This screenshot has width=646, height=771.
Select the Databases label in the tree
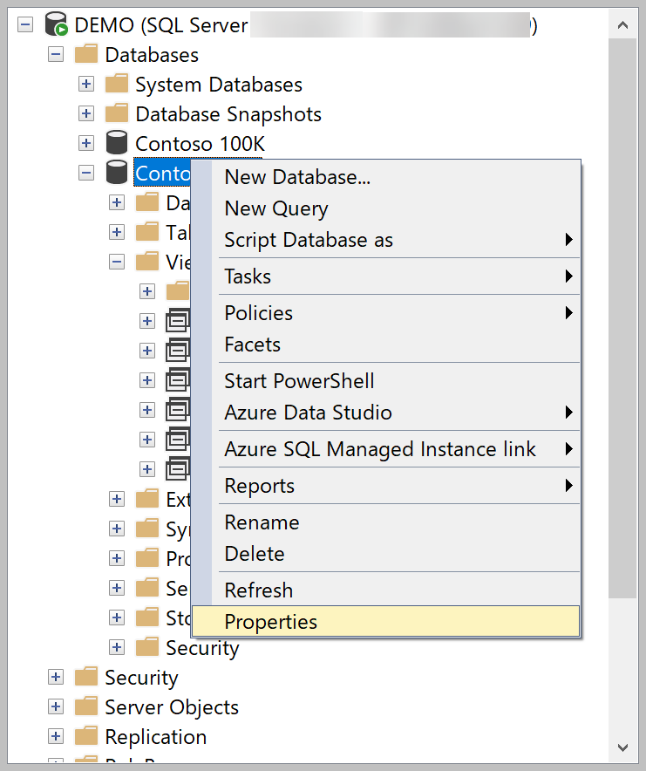(x=152, y=55)
